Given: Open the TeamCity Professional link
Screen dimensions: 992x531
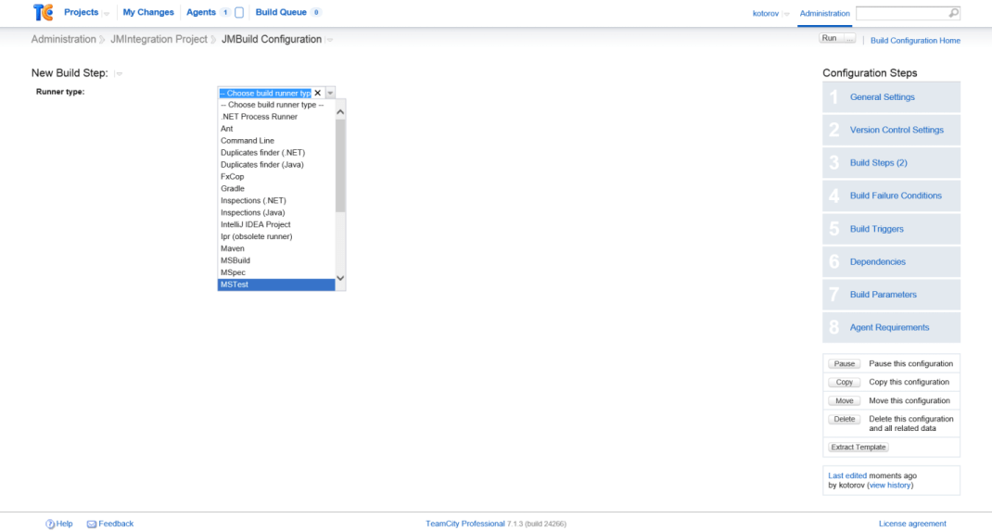Looking at the screenshot, I should coord(465,524).
